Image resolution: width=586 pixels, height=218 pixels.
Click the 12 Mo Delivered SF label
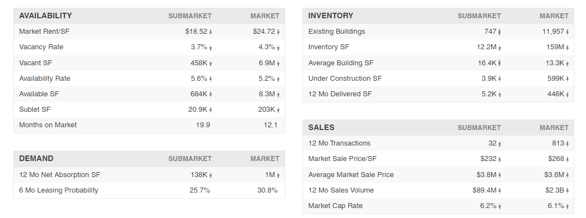[340, 94]
